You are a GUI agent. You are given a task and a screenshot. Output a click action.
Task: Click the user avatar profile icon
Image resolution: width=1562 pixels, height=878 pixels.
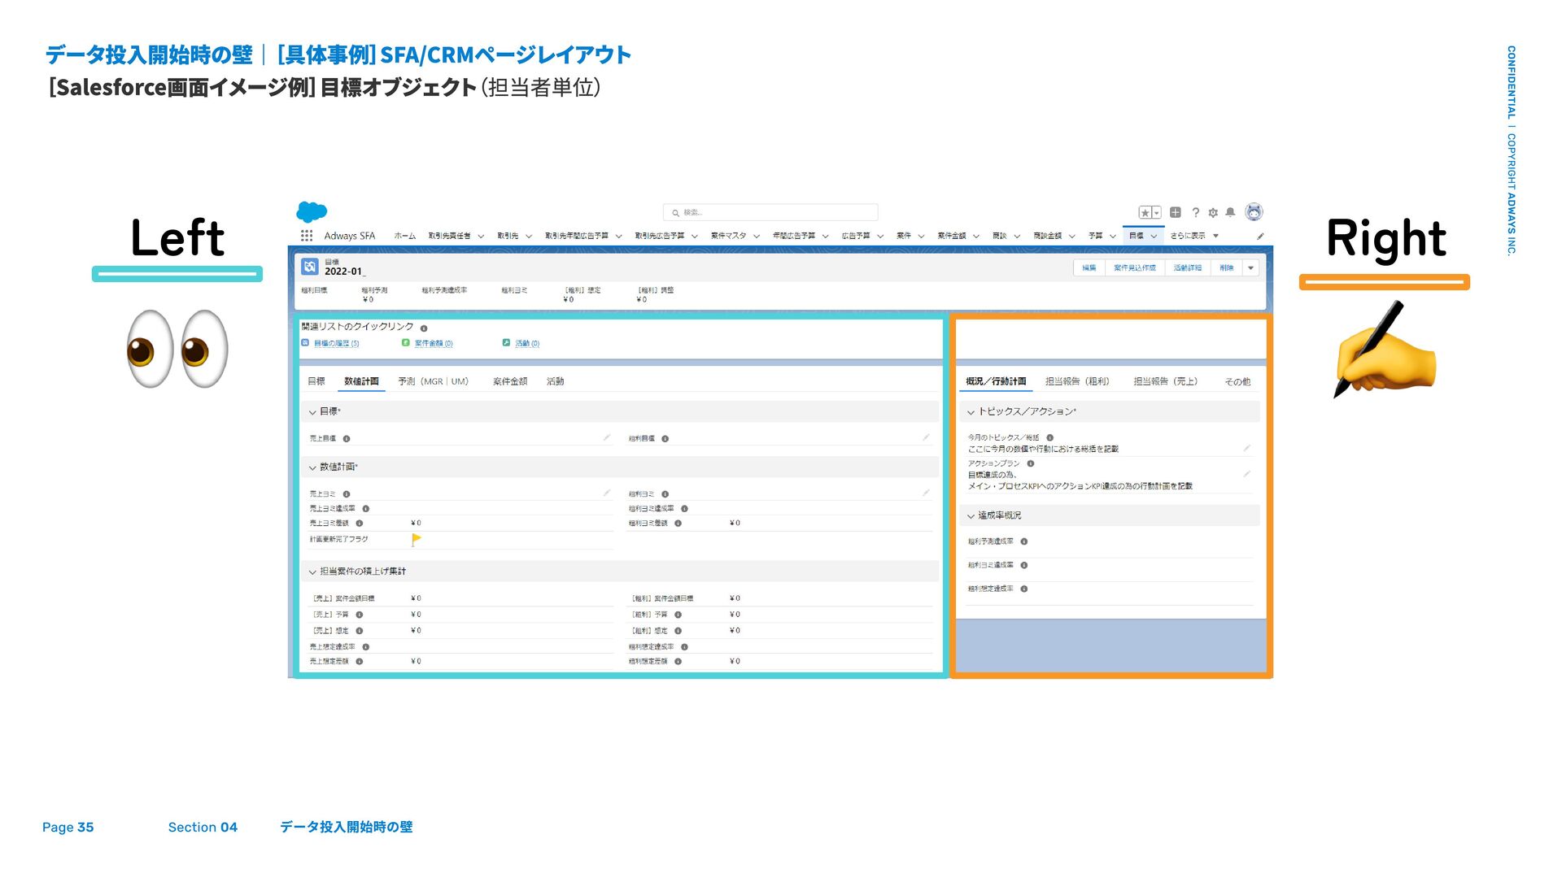[1254, 212]
